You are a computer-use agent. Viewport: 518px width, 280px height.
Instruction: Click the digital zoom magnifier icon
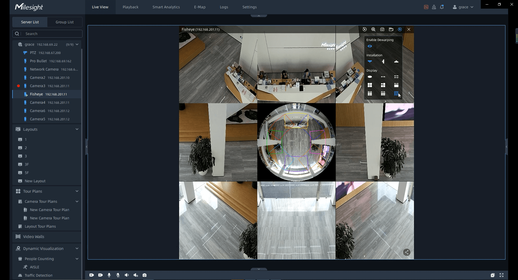(373, 29)
